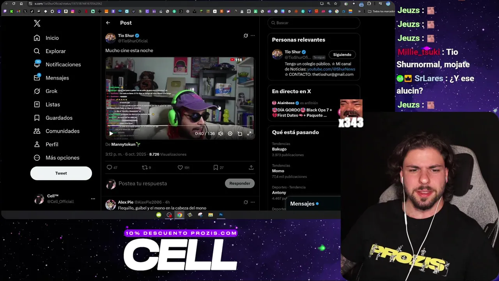Play the embedded video
Viewport: 499px width, 281px height.
(x=111, y=133)
